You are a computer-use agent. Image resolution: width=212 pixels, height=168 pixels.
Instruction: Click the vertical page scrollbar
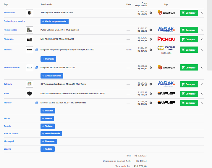click(210, 35)
